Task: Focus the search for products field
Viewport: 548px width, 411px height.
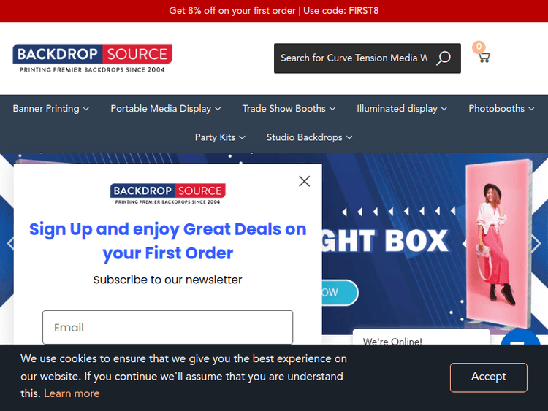Action: (x=354, y=58)
